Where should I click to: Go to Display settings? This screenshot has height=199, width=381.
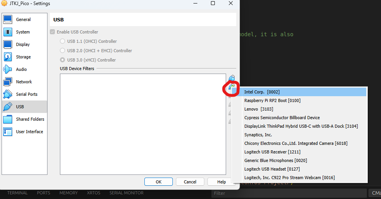click(x=25, y=44)
